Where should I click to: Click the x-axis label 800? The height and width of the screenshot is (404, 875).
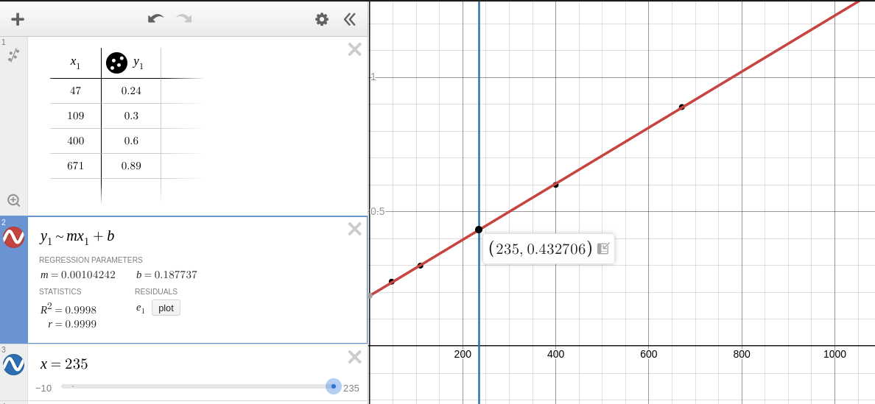click(742, 354)
